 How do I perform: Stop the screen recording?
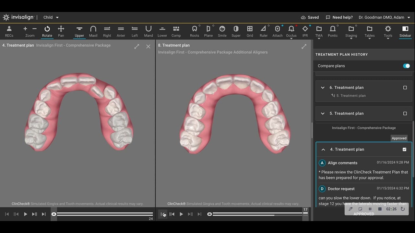(x=380, y=209)
